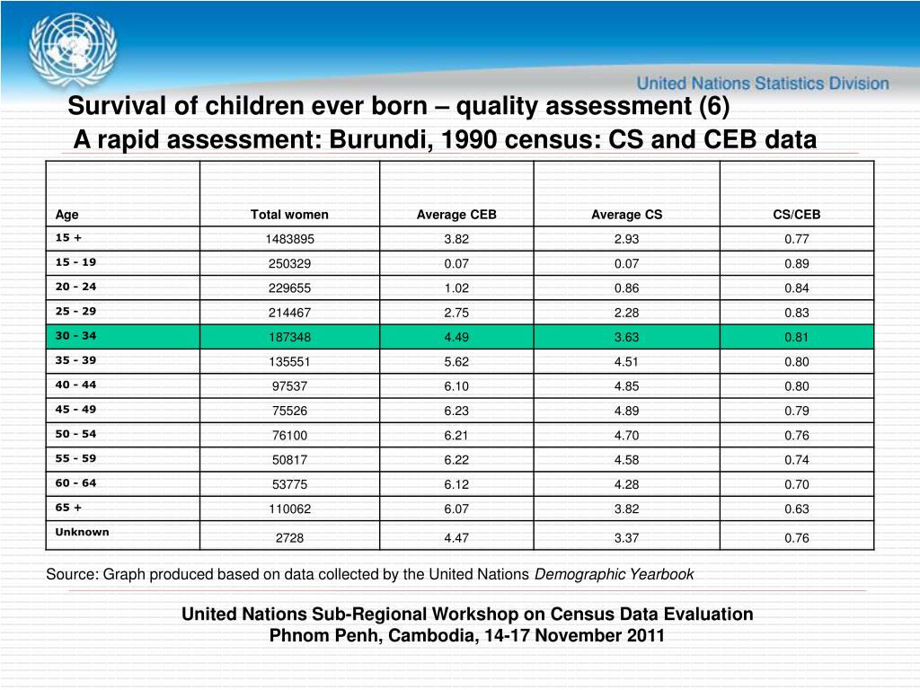
Task: Click the 'CS/CEB' column header
Action: [797, 215]
